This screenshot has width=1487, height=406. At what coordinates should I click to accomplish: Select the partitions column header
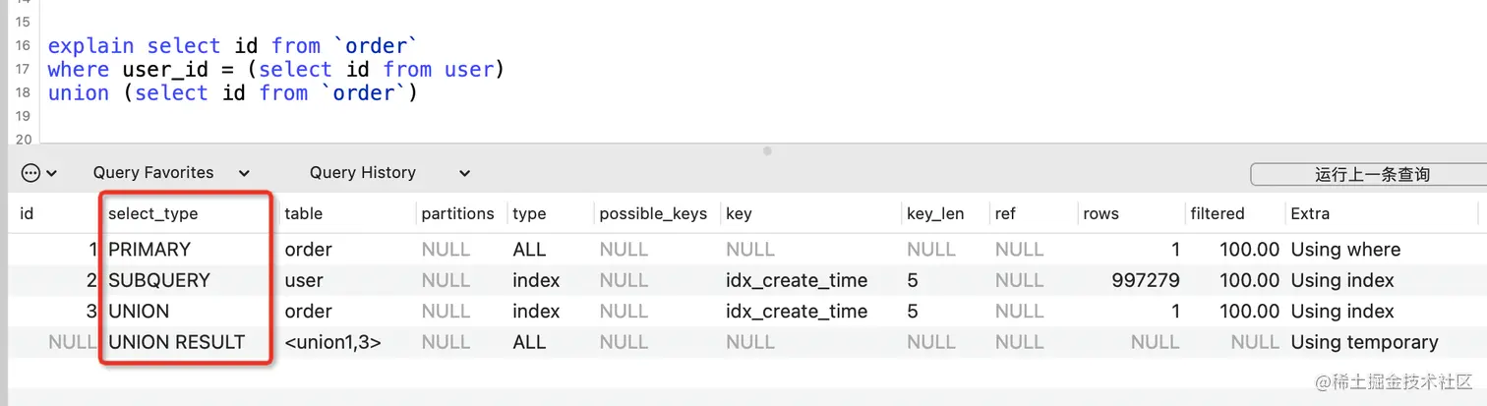(457, 213)
